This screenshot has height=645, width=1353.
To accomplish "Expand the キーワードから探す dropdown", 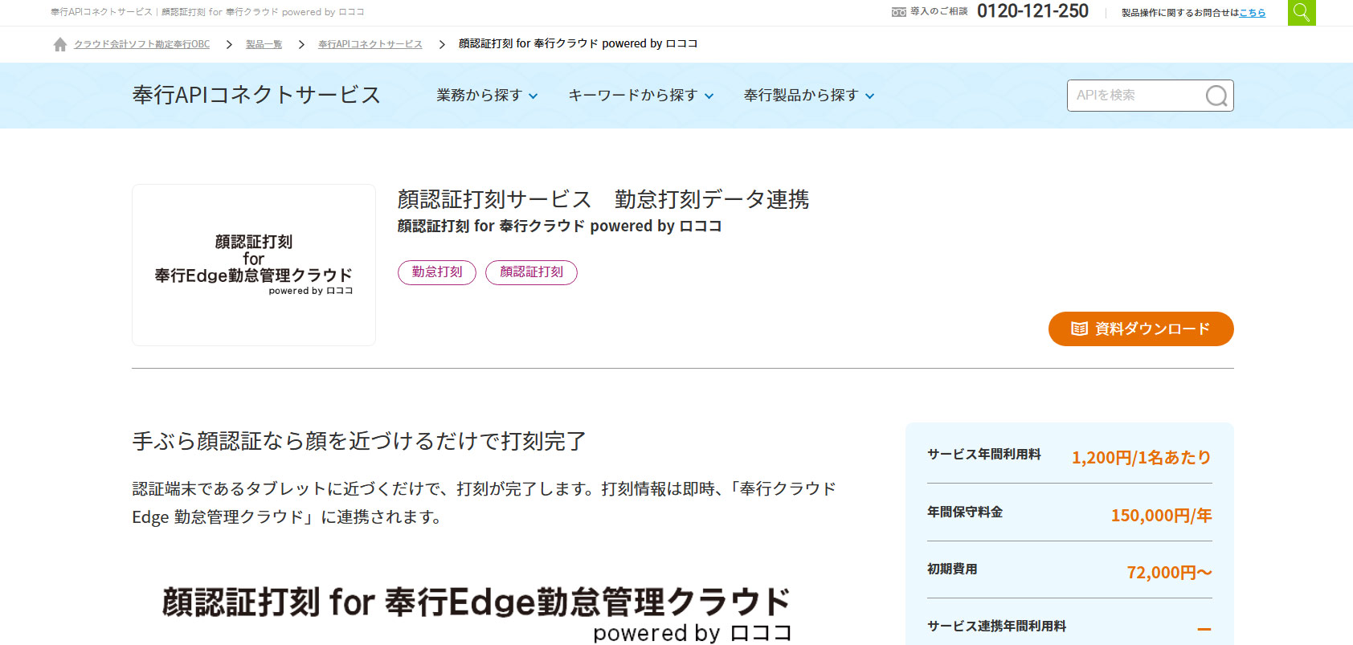I will tap(640, 96).
